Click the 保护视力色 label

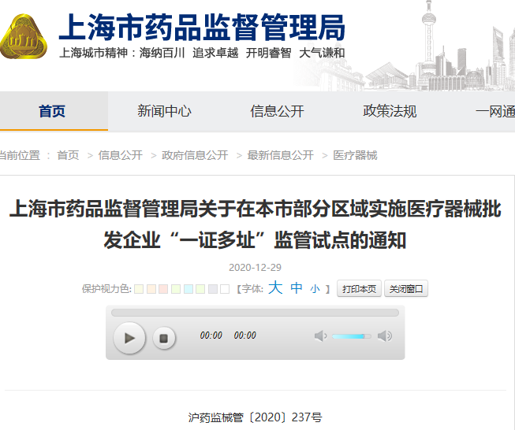click(x=106, y=289)
